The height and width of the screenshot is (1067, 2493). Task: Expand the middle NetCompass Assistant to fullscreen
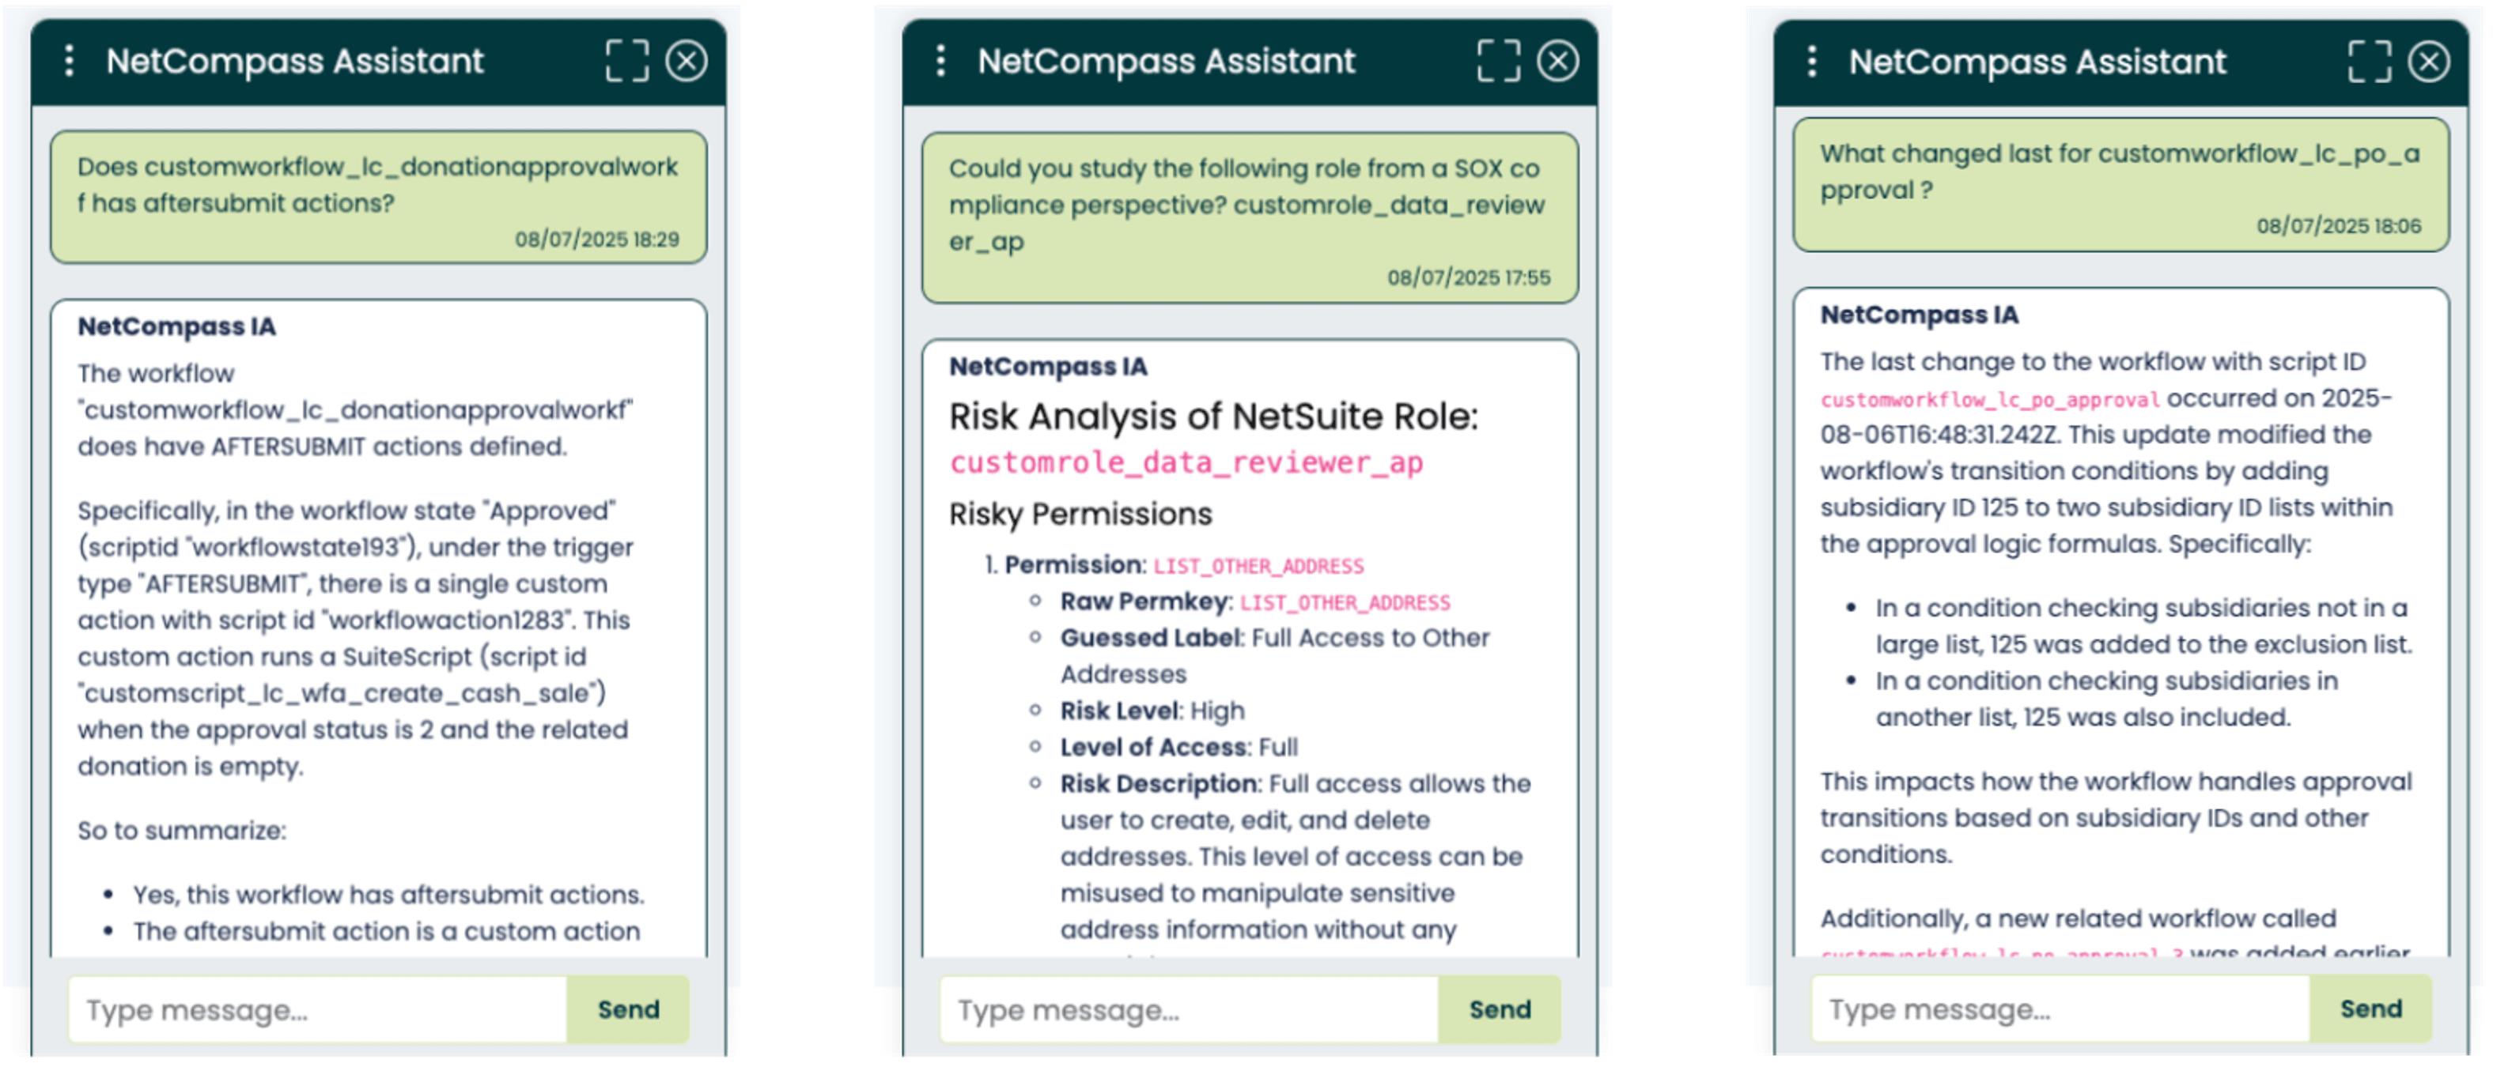(1496, 61)
